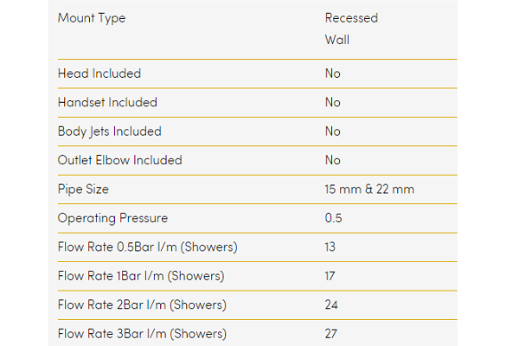Screen dimensions: 519x346
Task: Select the No value for Head Included
Action: click(333, 74)
